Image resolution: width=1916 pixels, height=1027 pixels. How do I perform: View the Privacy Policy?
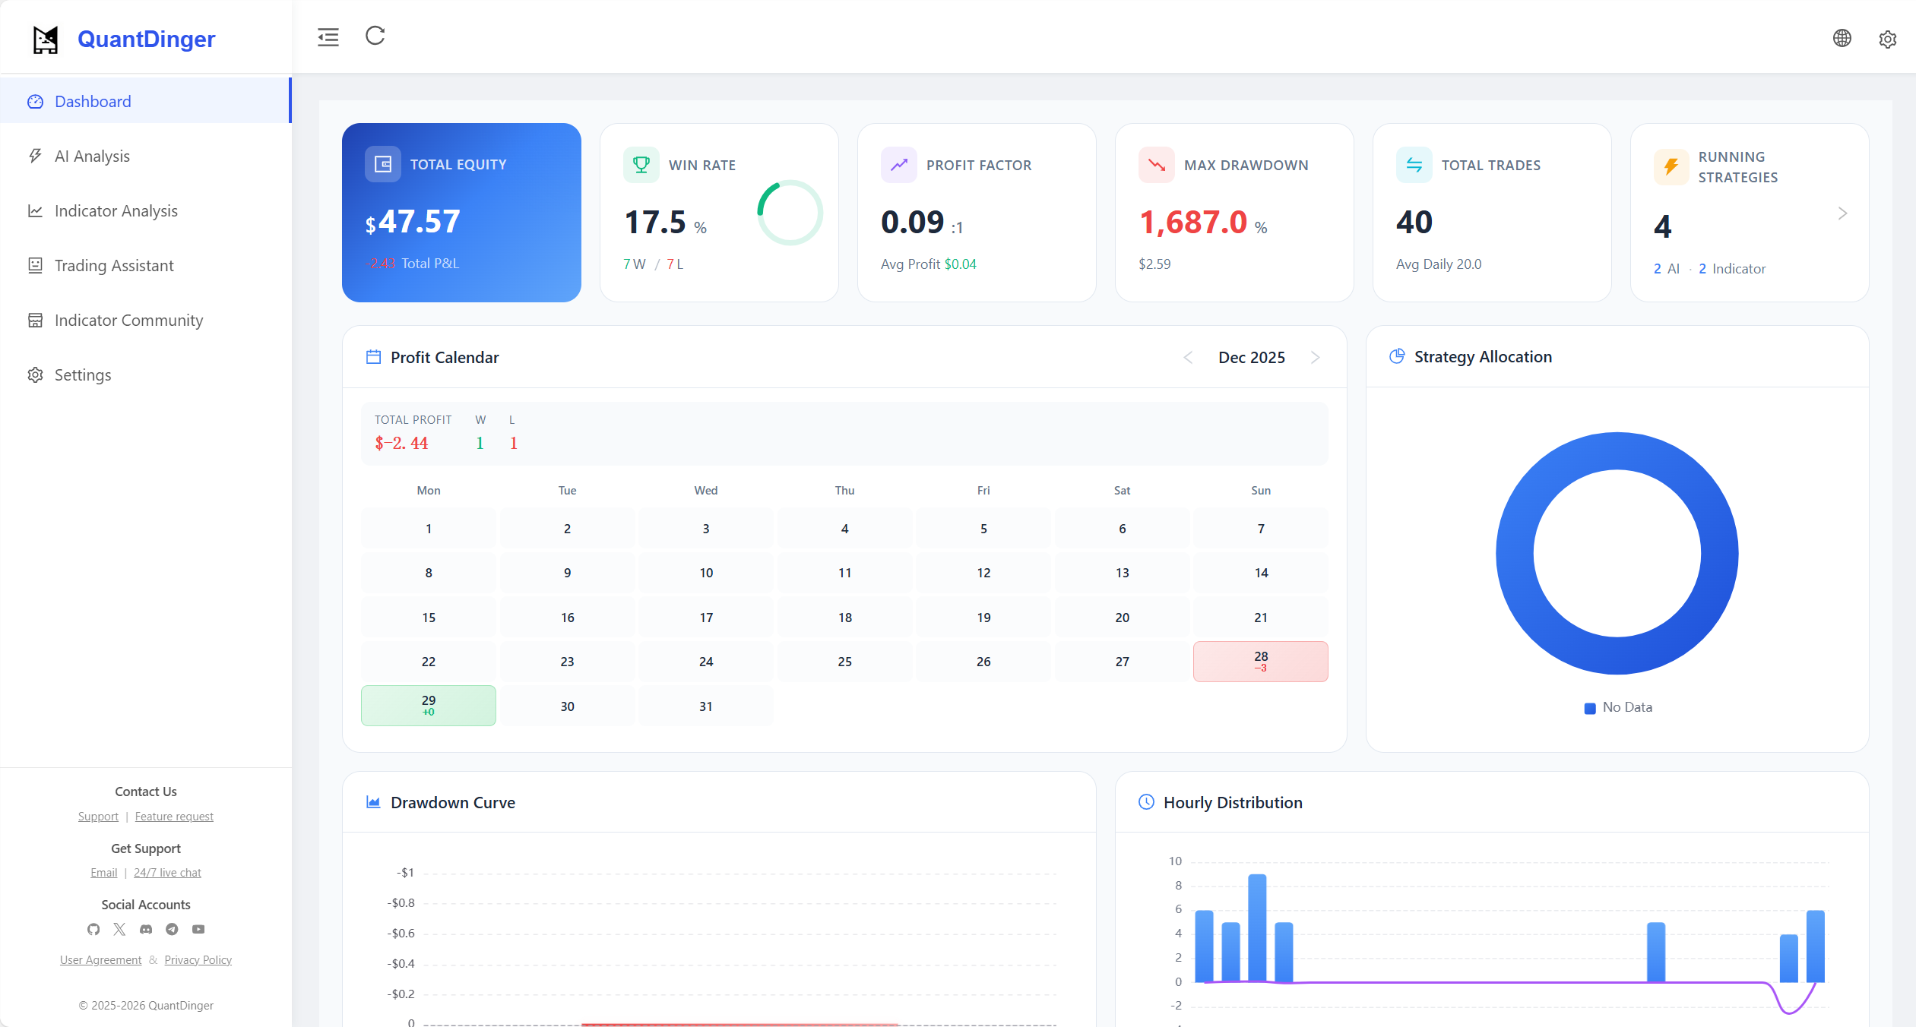click(198, 959)
